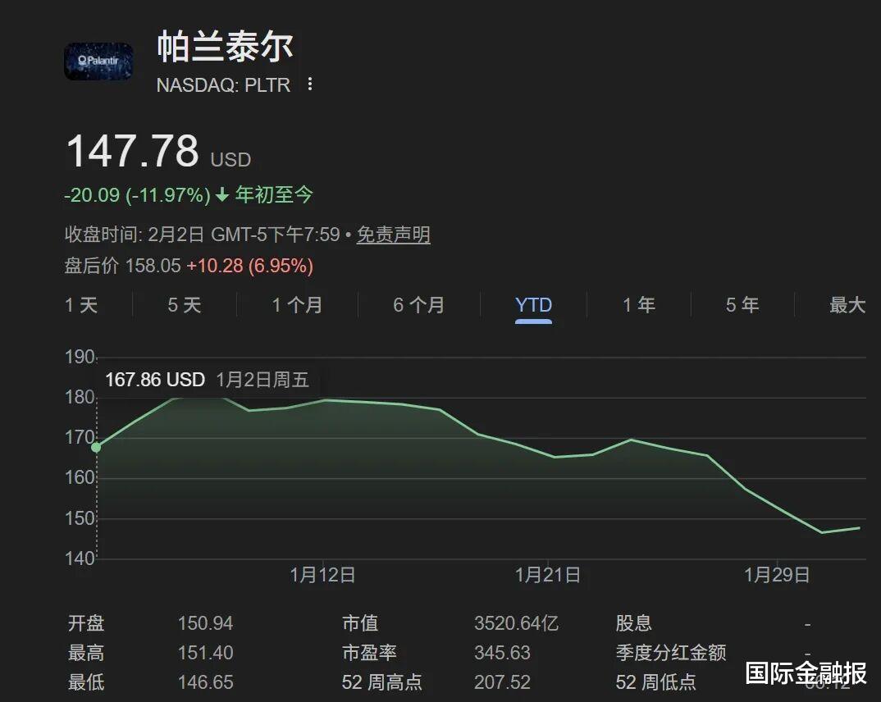881x702 pixels.
Task: Click the 市盈率 value 345.63
Action: pos(502,653)
